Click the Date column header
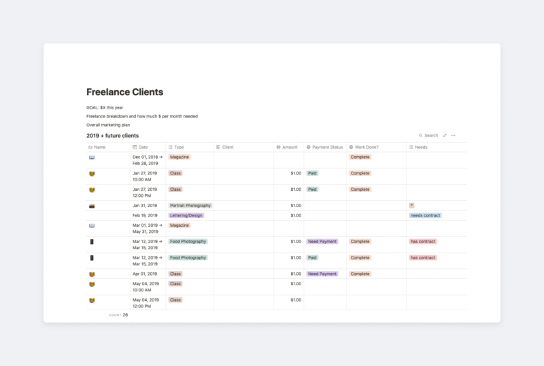This screenshot has height=366, width=544. click(143, 147)
